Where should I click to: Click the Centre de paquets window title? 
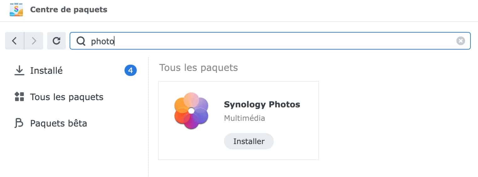(69, 10)
